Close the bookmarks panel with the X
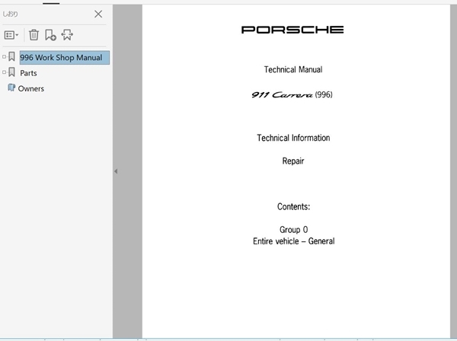Image resolution: width=457 pixels, height=341 pixels. tap(98, 14)
